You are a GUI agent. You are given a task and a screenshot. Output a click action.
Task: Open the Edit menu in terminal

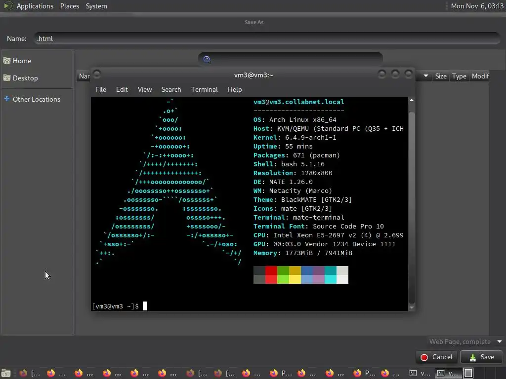click(x=122, y=89)
